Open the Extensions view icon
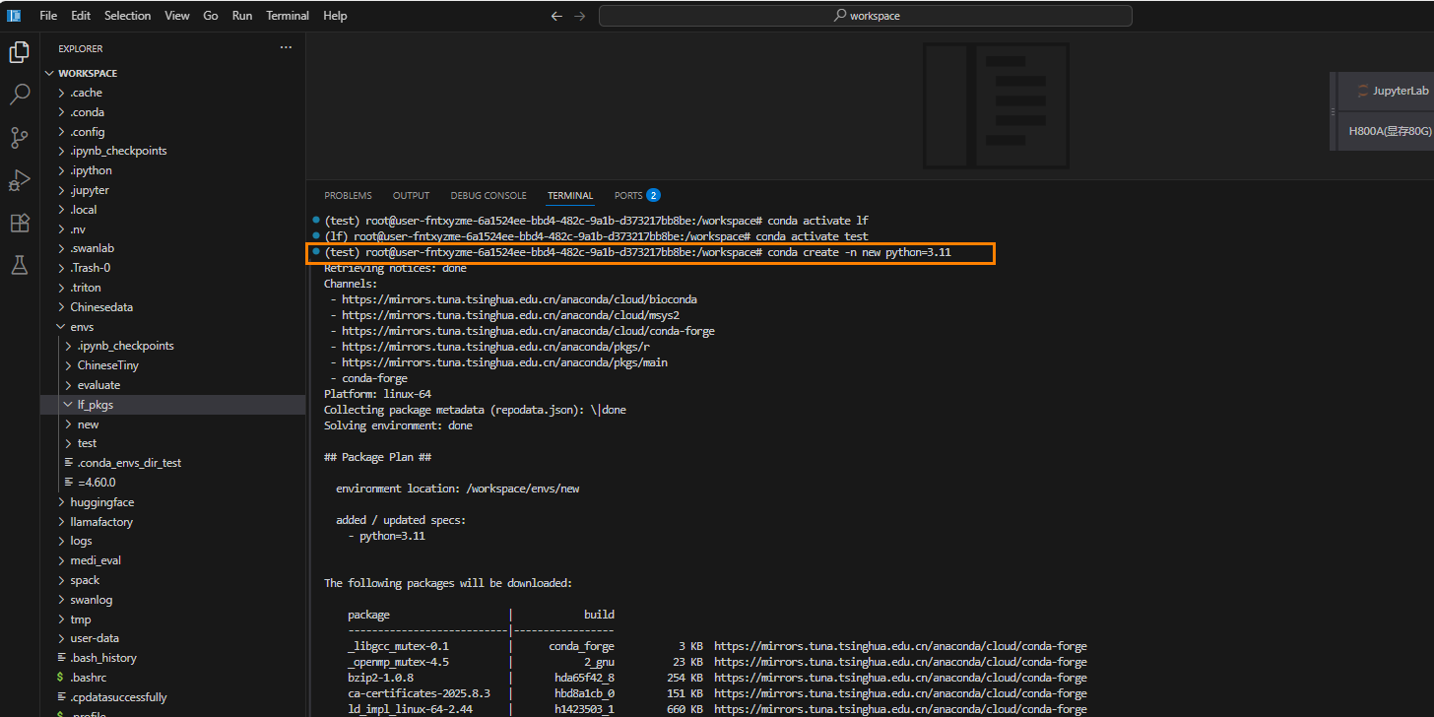 coord(19,224)
